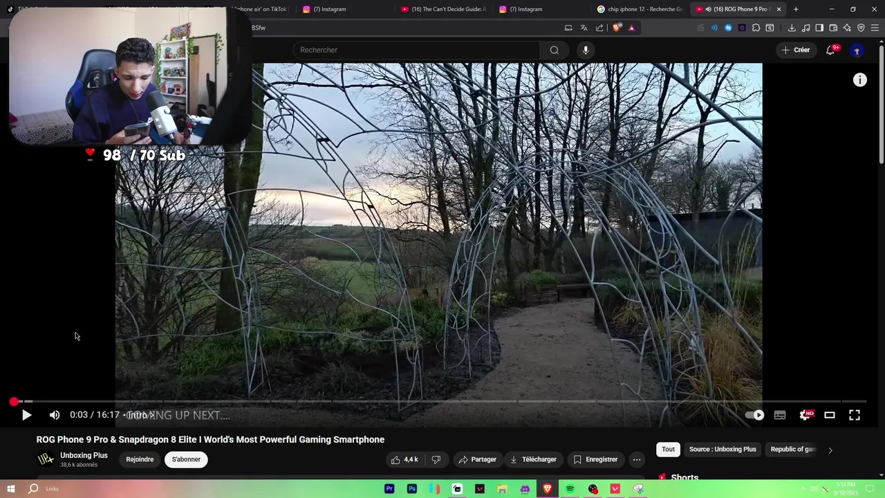Play the YouTube video
The image size is (885, 498).
pos(26,415)
